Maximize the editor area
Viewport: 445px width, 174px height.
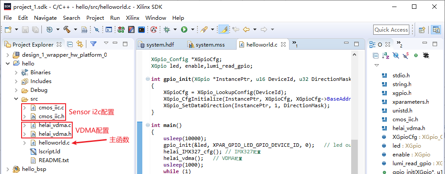click(x=356, y=43)
